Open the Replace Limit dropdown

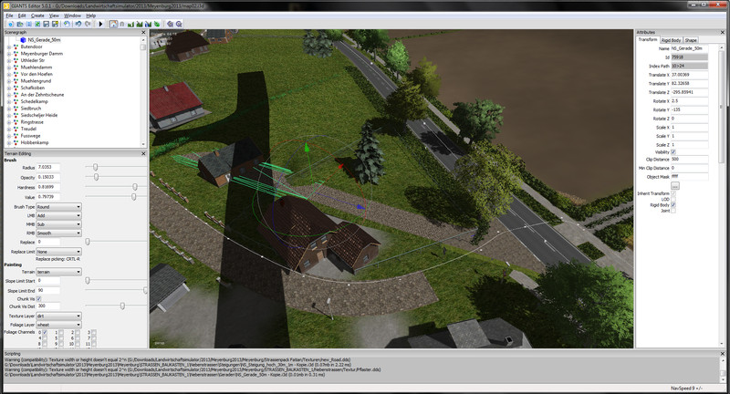(58, 252)
